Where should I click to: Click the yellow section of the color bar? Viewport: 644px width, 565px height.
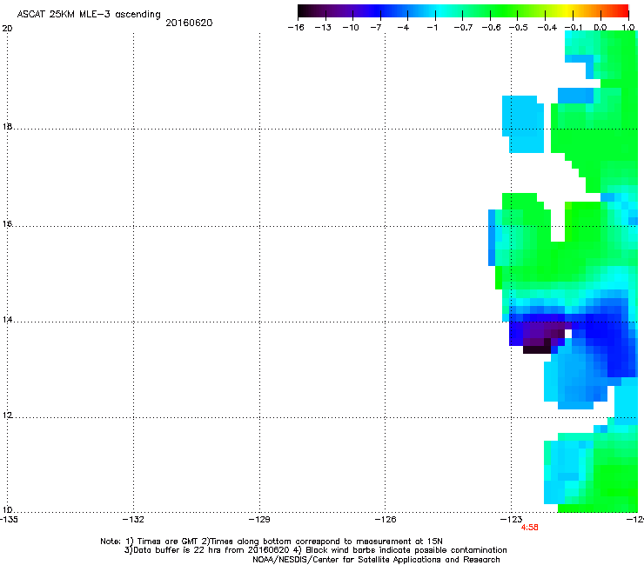tap(568, 11)
